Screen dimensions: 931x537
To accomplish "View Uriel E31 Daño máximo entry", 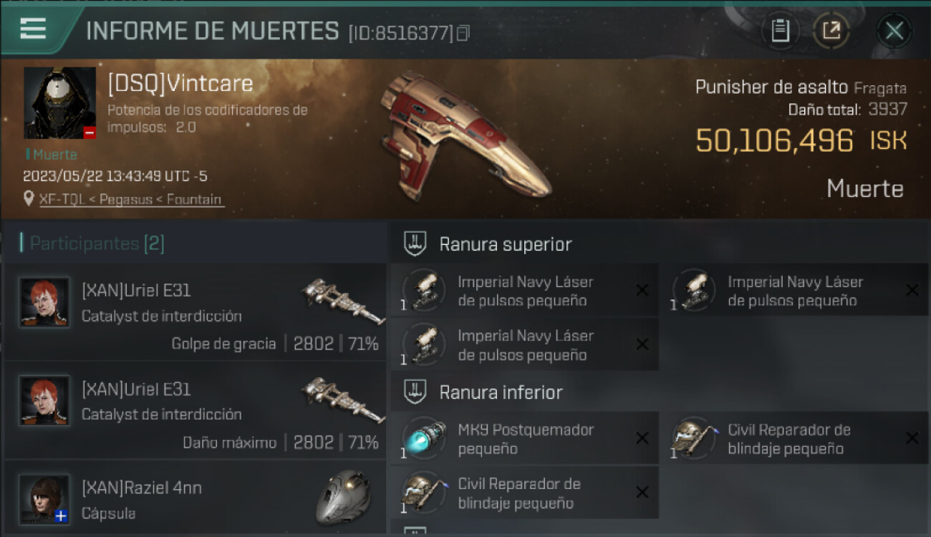I will point(195,410).
